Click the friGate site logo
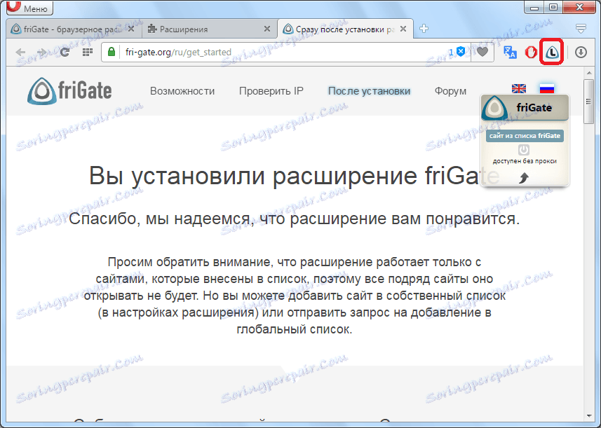Screen dimensions: 601x428 point(69,91)
